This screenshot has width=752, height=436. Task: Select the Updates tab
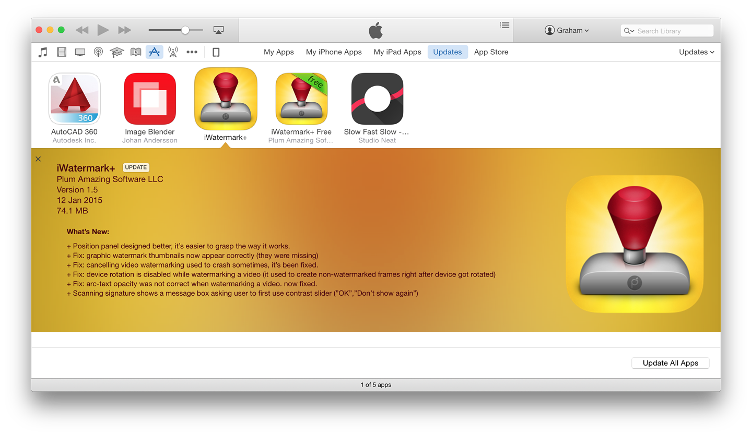click(448, 52)
